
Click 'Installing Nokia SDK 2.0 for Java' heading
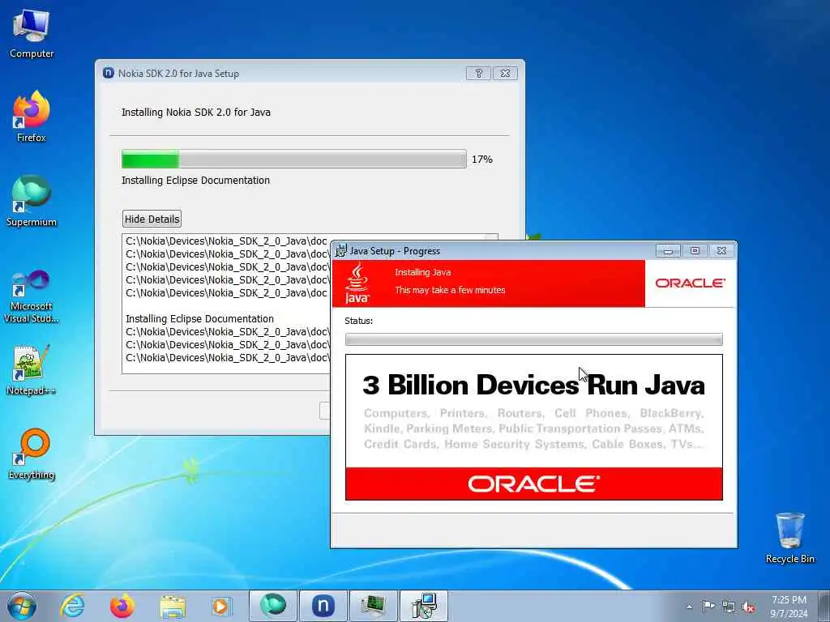pos(196,112)
